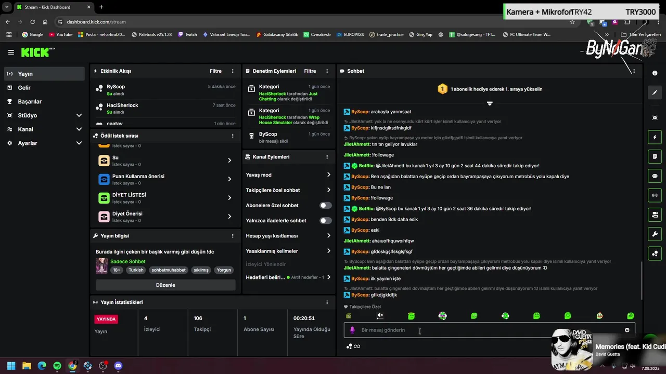
Task: Open Spotify from the taskbar
Action: tap(57, 366)
